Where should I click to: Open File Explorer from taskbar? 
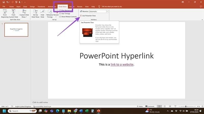69,111
